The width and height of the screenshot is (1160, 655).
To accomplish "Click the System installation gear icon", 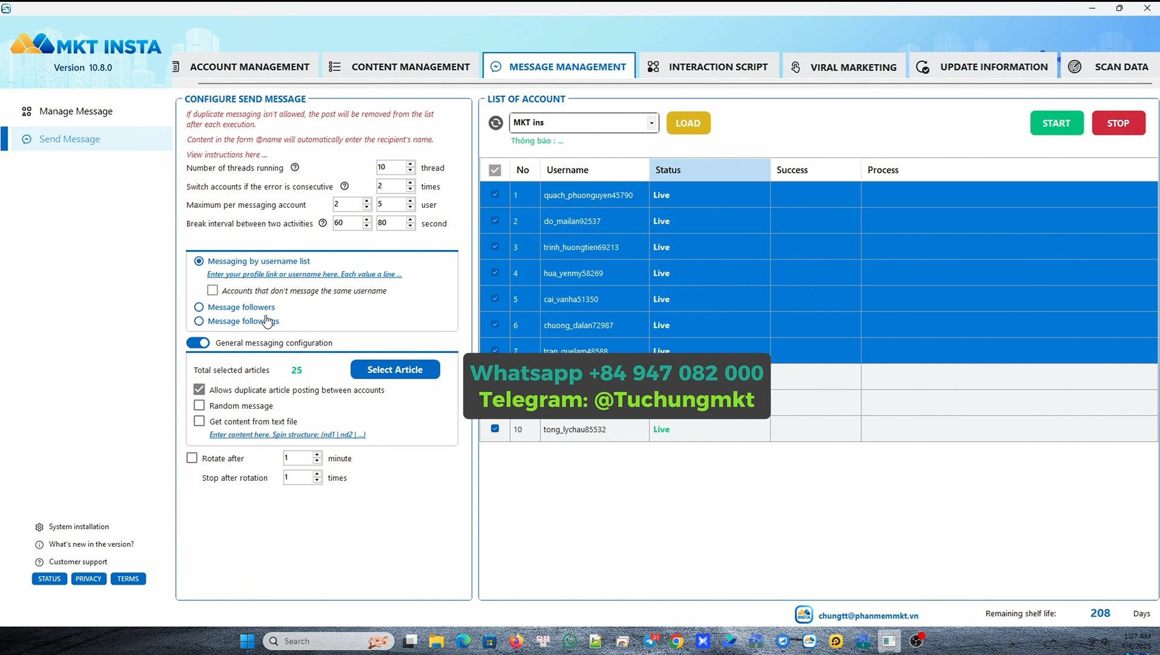I will tap(39, 527).
